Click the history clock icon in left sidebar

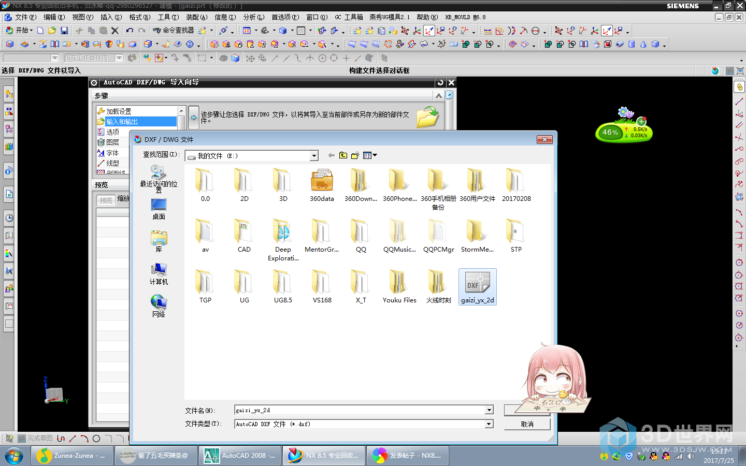[x=9, y=218]
